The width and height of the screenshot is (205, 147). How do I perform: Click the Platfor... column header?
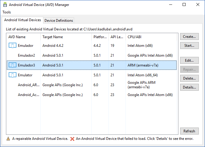point(100,37)
